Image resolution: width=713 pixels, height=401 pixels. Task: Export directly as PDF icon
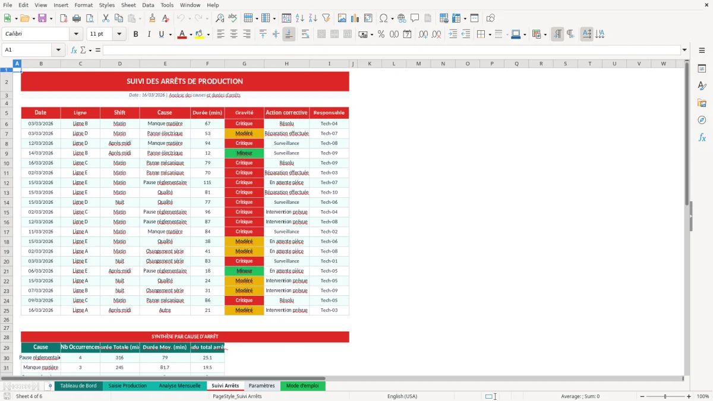pyautogui.click(x=64, y=18)
